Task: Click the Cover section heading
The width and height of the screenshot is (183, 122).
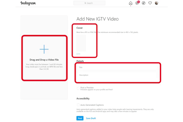Action: point(80,28)
